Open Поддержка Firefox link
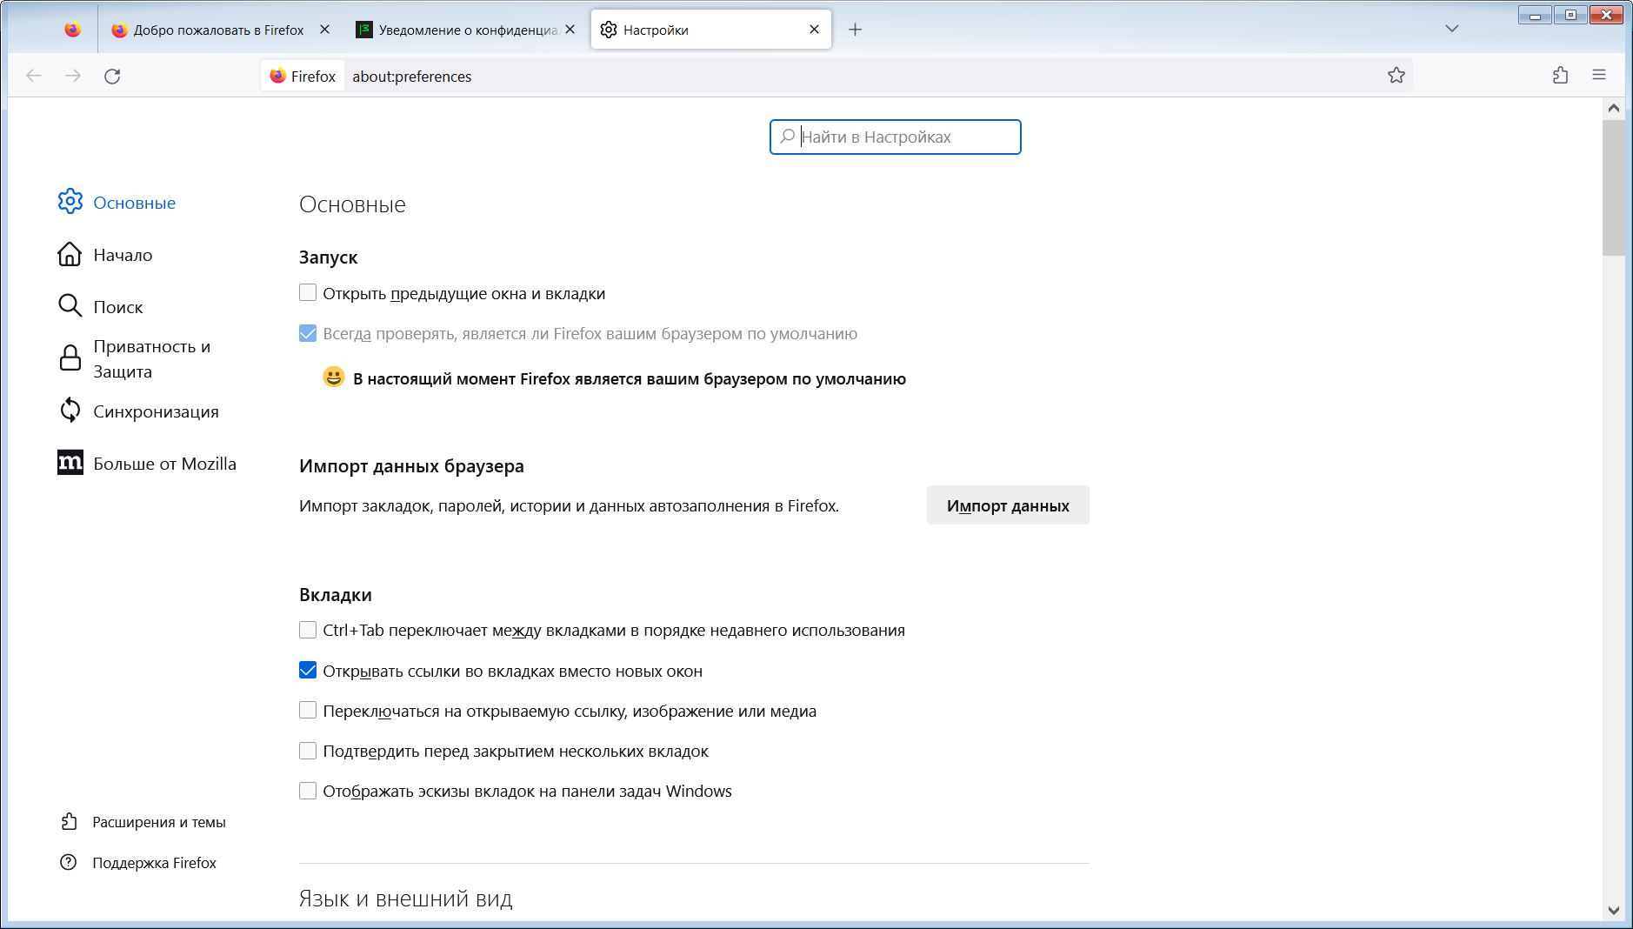The height and width of the screenshot is (929, 1633). click(154, 863)
